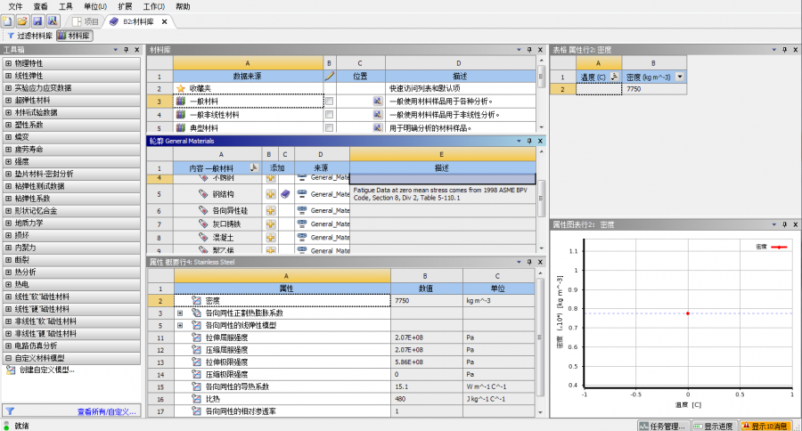The width and height of the screenshot is (802, 431).
Task: Click the empty 温度 (C) cell in row 2
Action: tap(599, 89)
